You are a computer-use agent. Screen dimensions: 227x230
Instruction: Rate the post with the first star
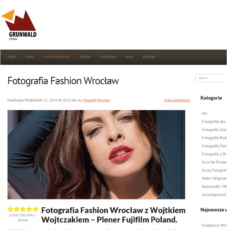click(10, 209)
